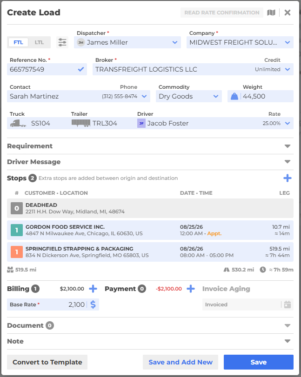Viewport: 301px width, 377px height.
Task: Select the FTL load type
Action: point(18,43)
